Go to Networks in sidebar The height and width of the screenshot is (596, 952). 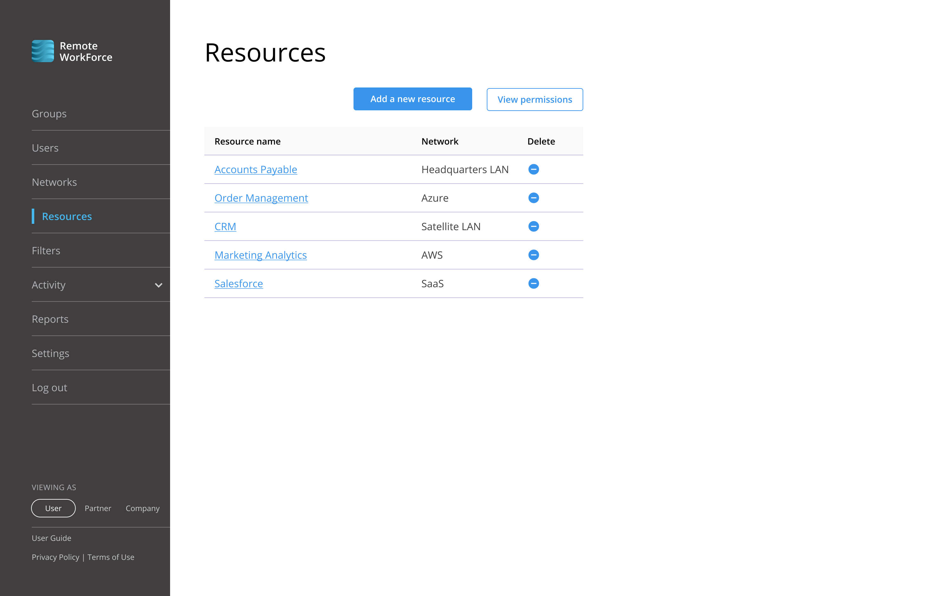(55, 182)
